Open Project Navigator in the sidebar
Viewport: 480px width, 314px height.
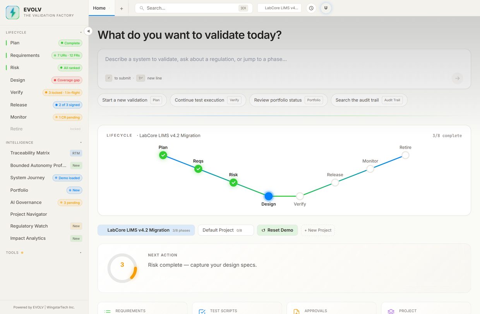[44, 214]
